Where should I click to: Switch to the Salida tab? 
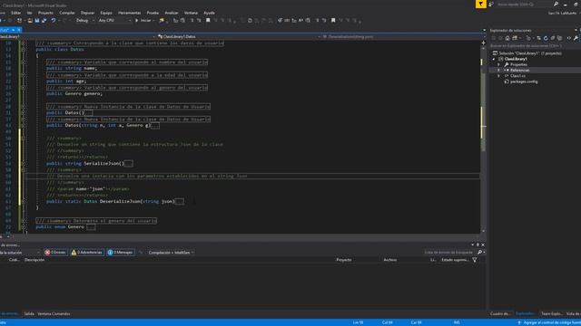(x=29, y=314)
